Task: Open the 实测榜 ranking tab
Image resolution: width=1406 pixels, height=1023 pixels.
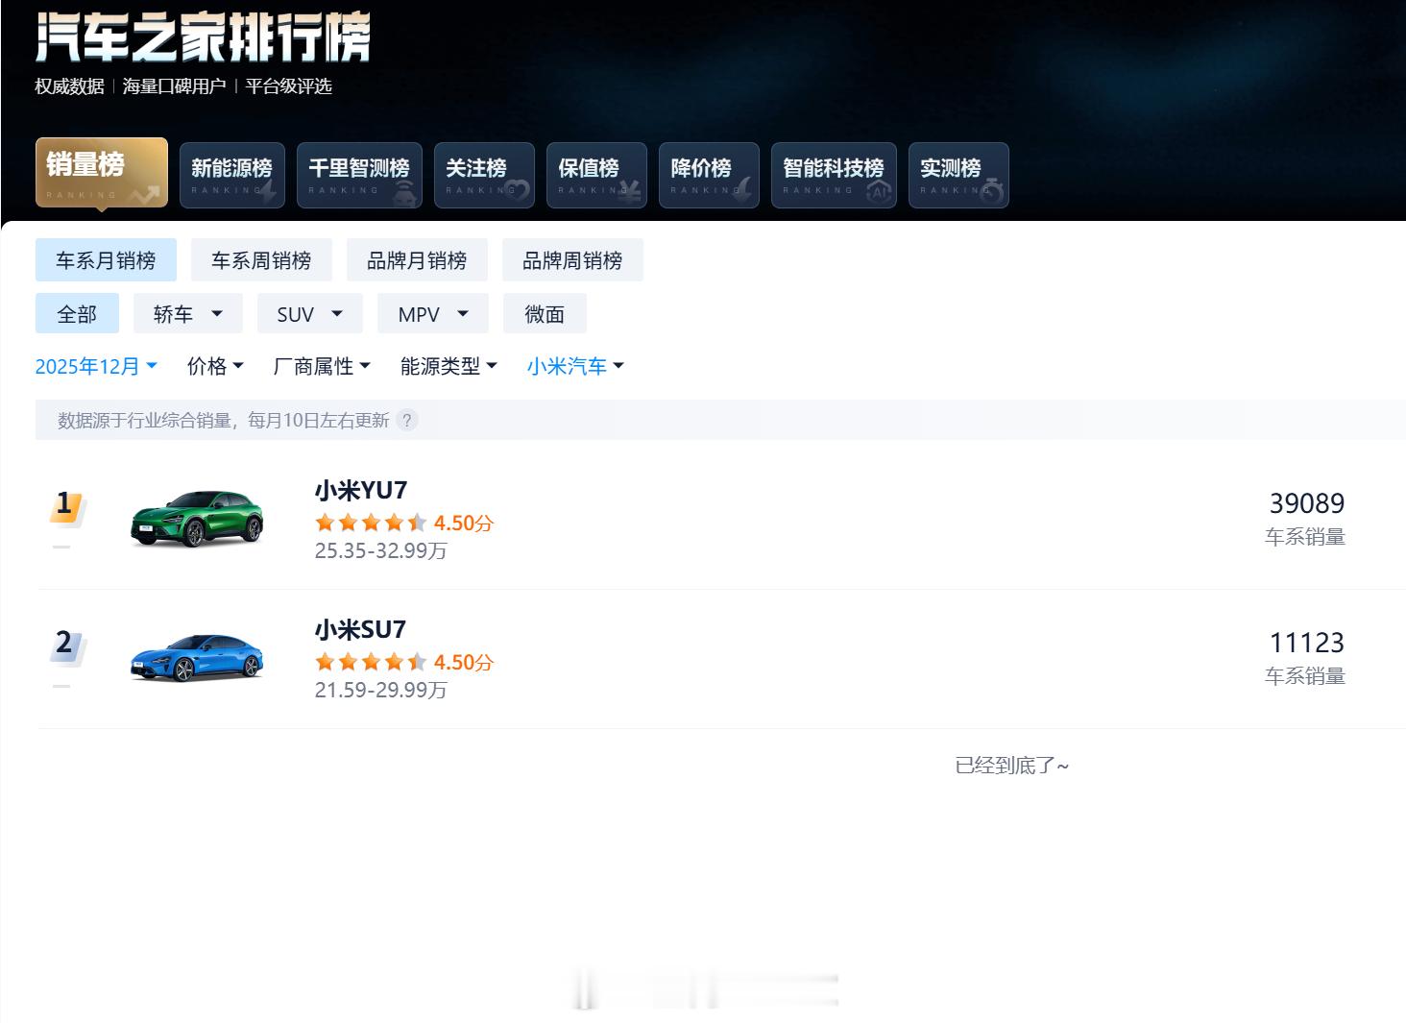Action: [958, 175]
